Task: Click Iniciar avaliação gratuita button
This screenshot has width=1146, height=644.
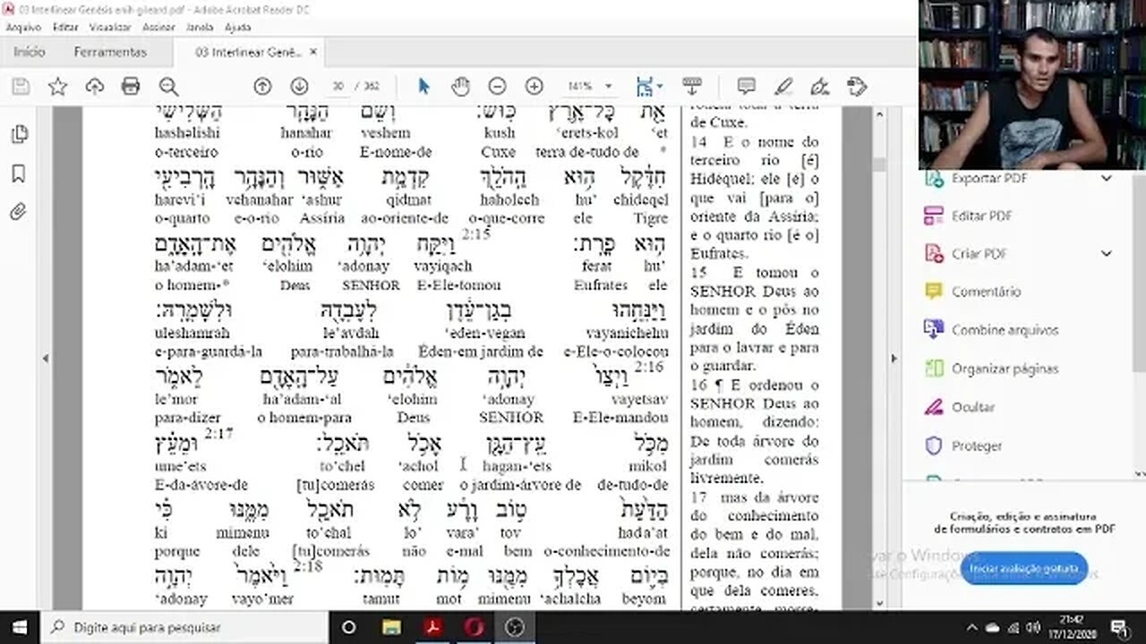Action: [x=1023, y=569]
